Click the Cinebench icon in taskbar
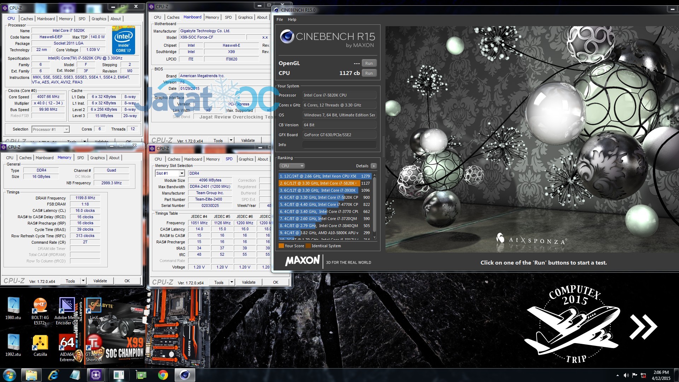 click(185, 375)
